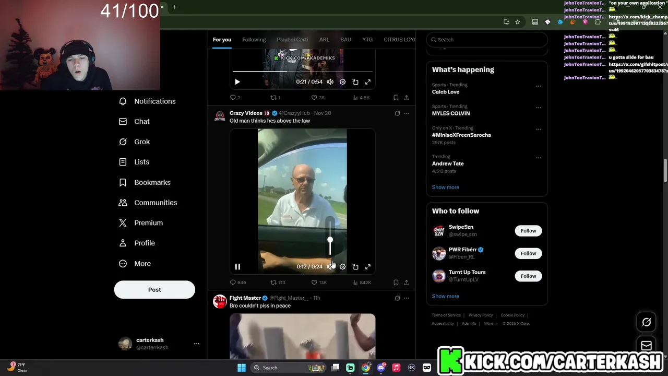Screen dimensions: 668x376
Task: Open the BAU timeline tab
Action: 345,40
